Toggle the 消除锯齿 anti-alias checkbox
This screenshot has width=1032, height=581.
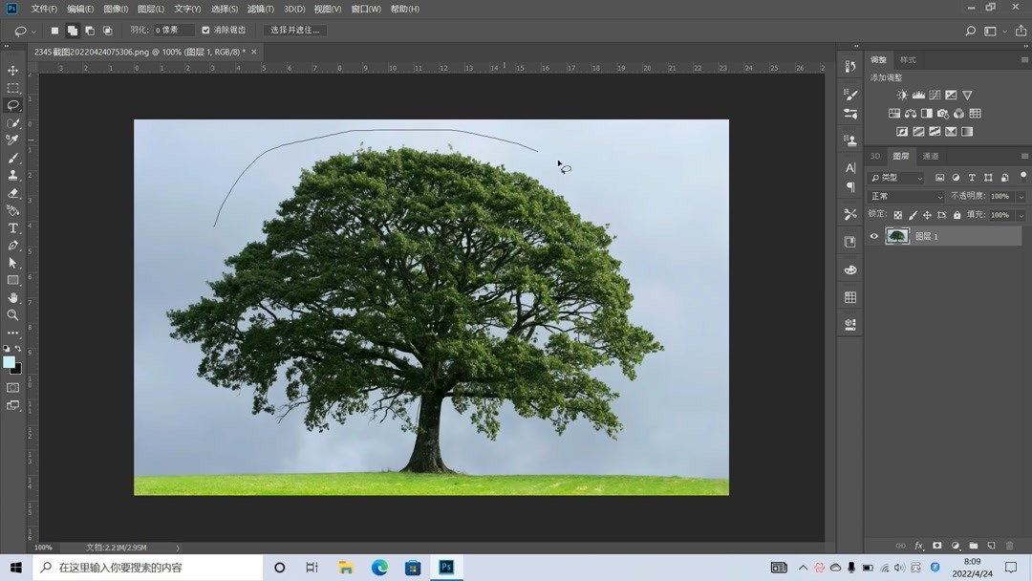(x=205, y=31)
